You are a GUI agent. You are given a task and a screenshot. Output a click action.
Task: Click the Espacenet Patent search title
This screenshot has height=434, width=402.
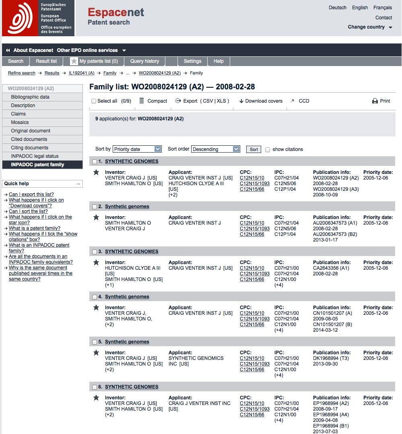coord(116,16)
